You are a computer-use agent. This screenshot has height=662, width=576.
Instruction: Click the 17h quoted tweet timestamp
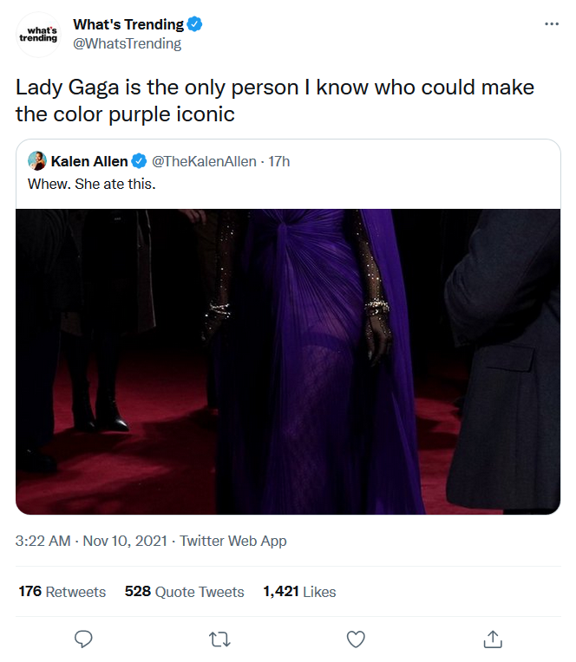279,161
